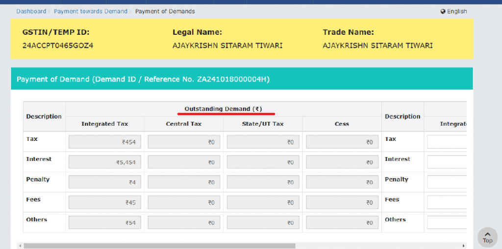Click the Payment of Demands breadcrumb text

pos(165,11)
